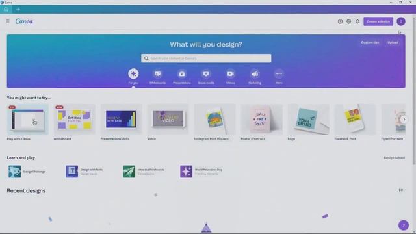Open the help question mark icon in header
Viewport: 416px width, 234px height.
tap(340, 21)
